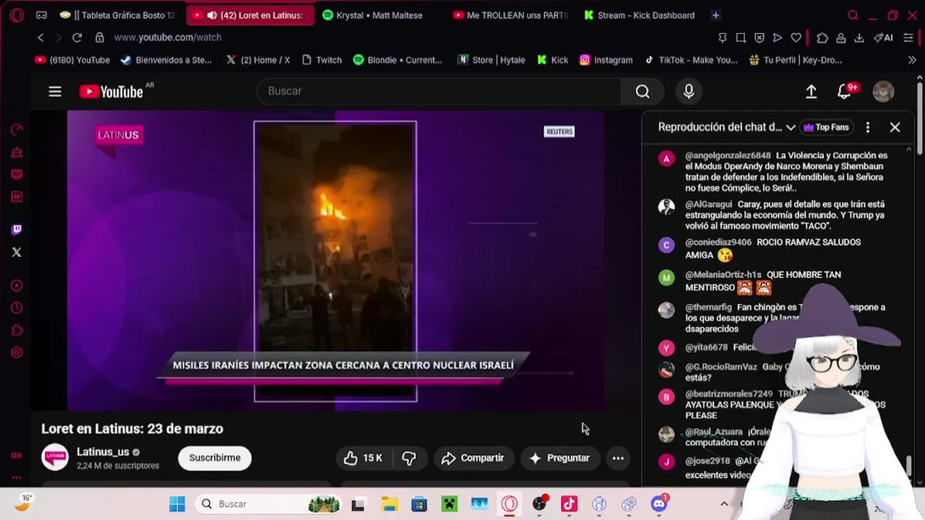This screenshot has height=520, width=925.
Task: Open the YouTube account avatar menu
Action: point(883,91)
